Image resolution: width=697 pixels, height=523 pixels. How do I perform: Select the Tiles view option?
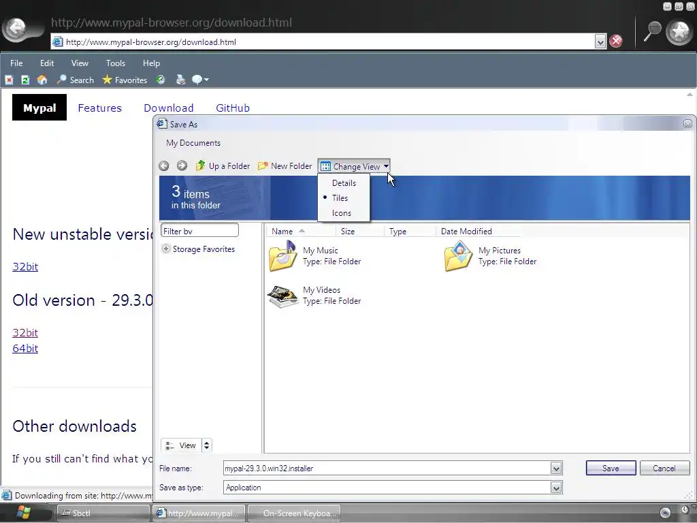(344, 198)
